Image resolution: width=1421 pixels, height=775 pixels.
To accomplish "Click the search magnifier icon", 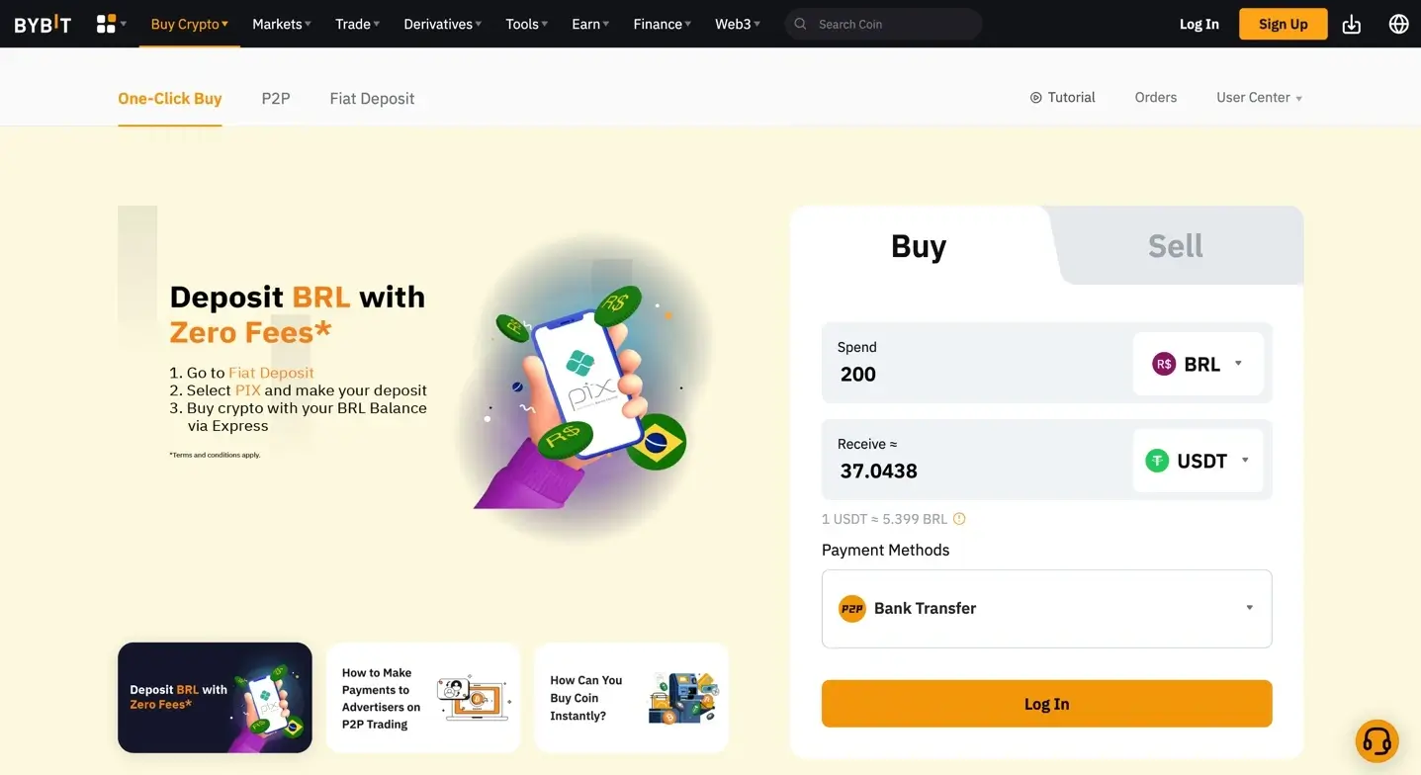I will tap(801, 24).
